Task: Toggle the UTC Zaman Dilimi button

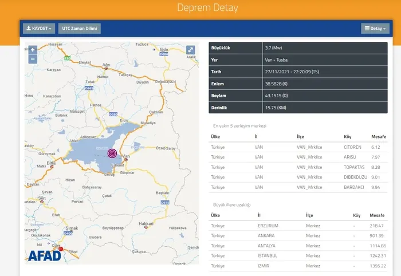Action: point(80,29)
